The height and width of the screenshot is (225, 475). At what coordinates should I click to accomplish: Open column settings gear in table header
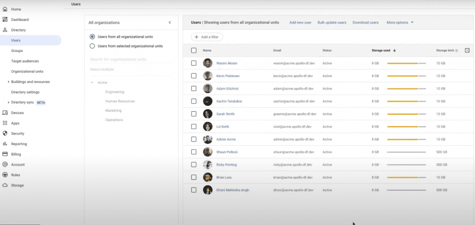(x=467, y=51)
